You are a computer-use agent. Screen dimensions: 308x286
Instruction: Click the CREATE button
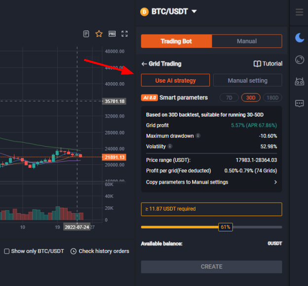pos(211,266)
